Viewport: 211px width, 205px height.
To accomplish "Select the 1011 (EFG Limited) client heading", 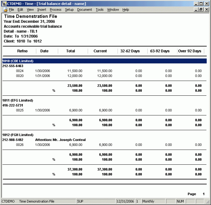I will point(18,100).
